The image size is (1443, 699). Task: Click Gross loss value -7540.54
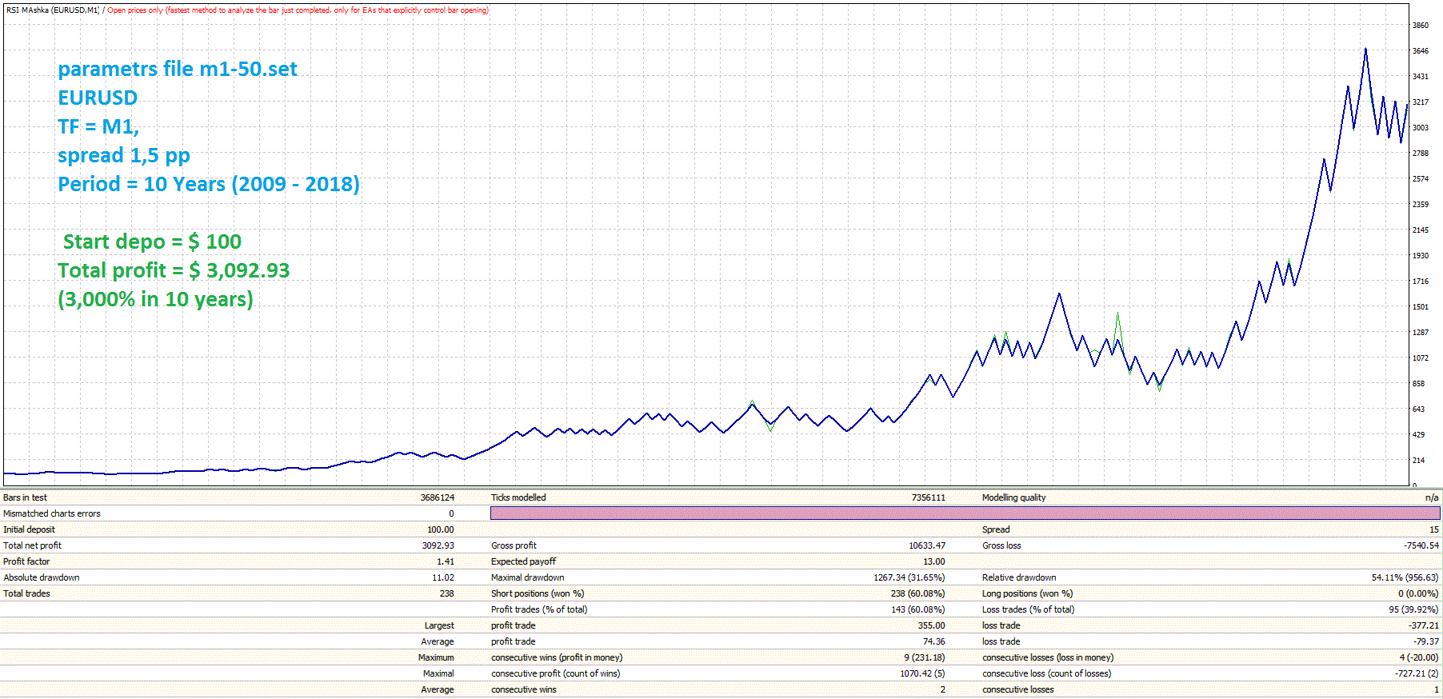click(x=1421, y=545)
